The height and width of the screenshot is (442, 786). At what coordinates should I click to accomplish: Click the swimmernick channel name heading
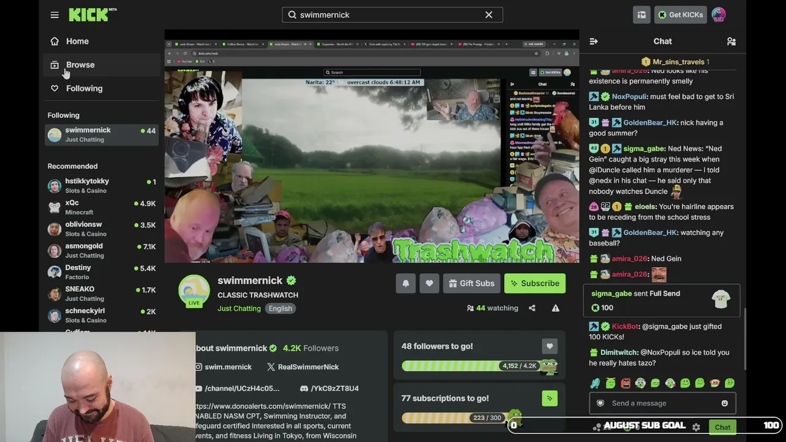(x=250, y=281)
